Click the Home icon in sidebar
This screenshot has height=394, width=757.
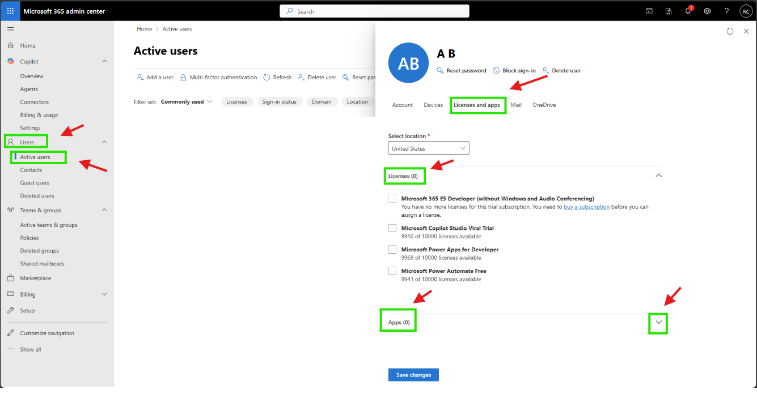(11, 45)
